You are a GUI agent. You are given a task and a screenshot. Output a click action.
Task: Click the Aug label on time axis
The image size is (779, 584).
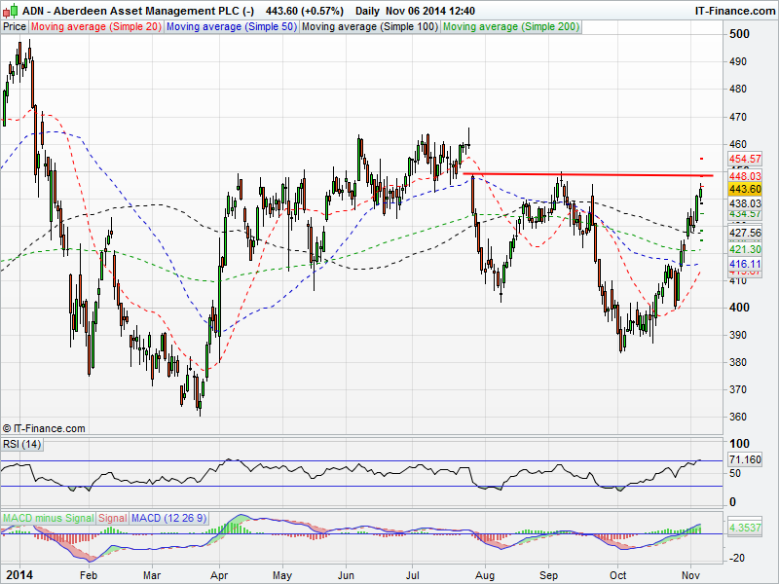point(483,575)
